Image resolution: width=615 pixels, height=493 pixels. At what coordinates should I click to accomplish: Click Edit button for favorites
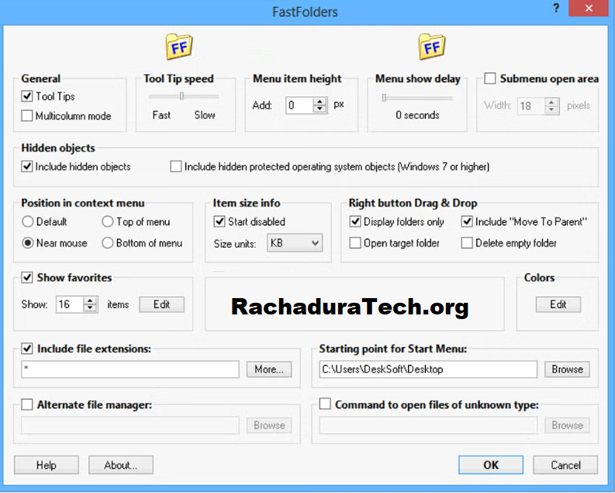(161, 304)
